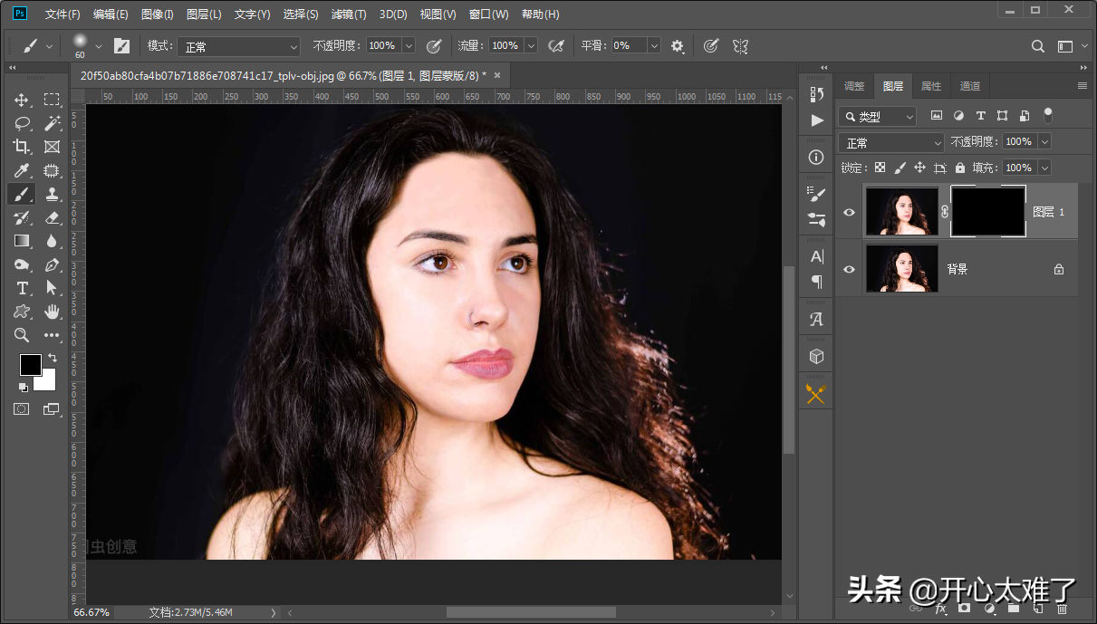This screenshot has width=1097, height=624.
Task: Select the Blur tool
Action: tap(52, 241)
